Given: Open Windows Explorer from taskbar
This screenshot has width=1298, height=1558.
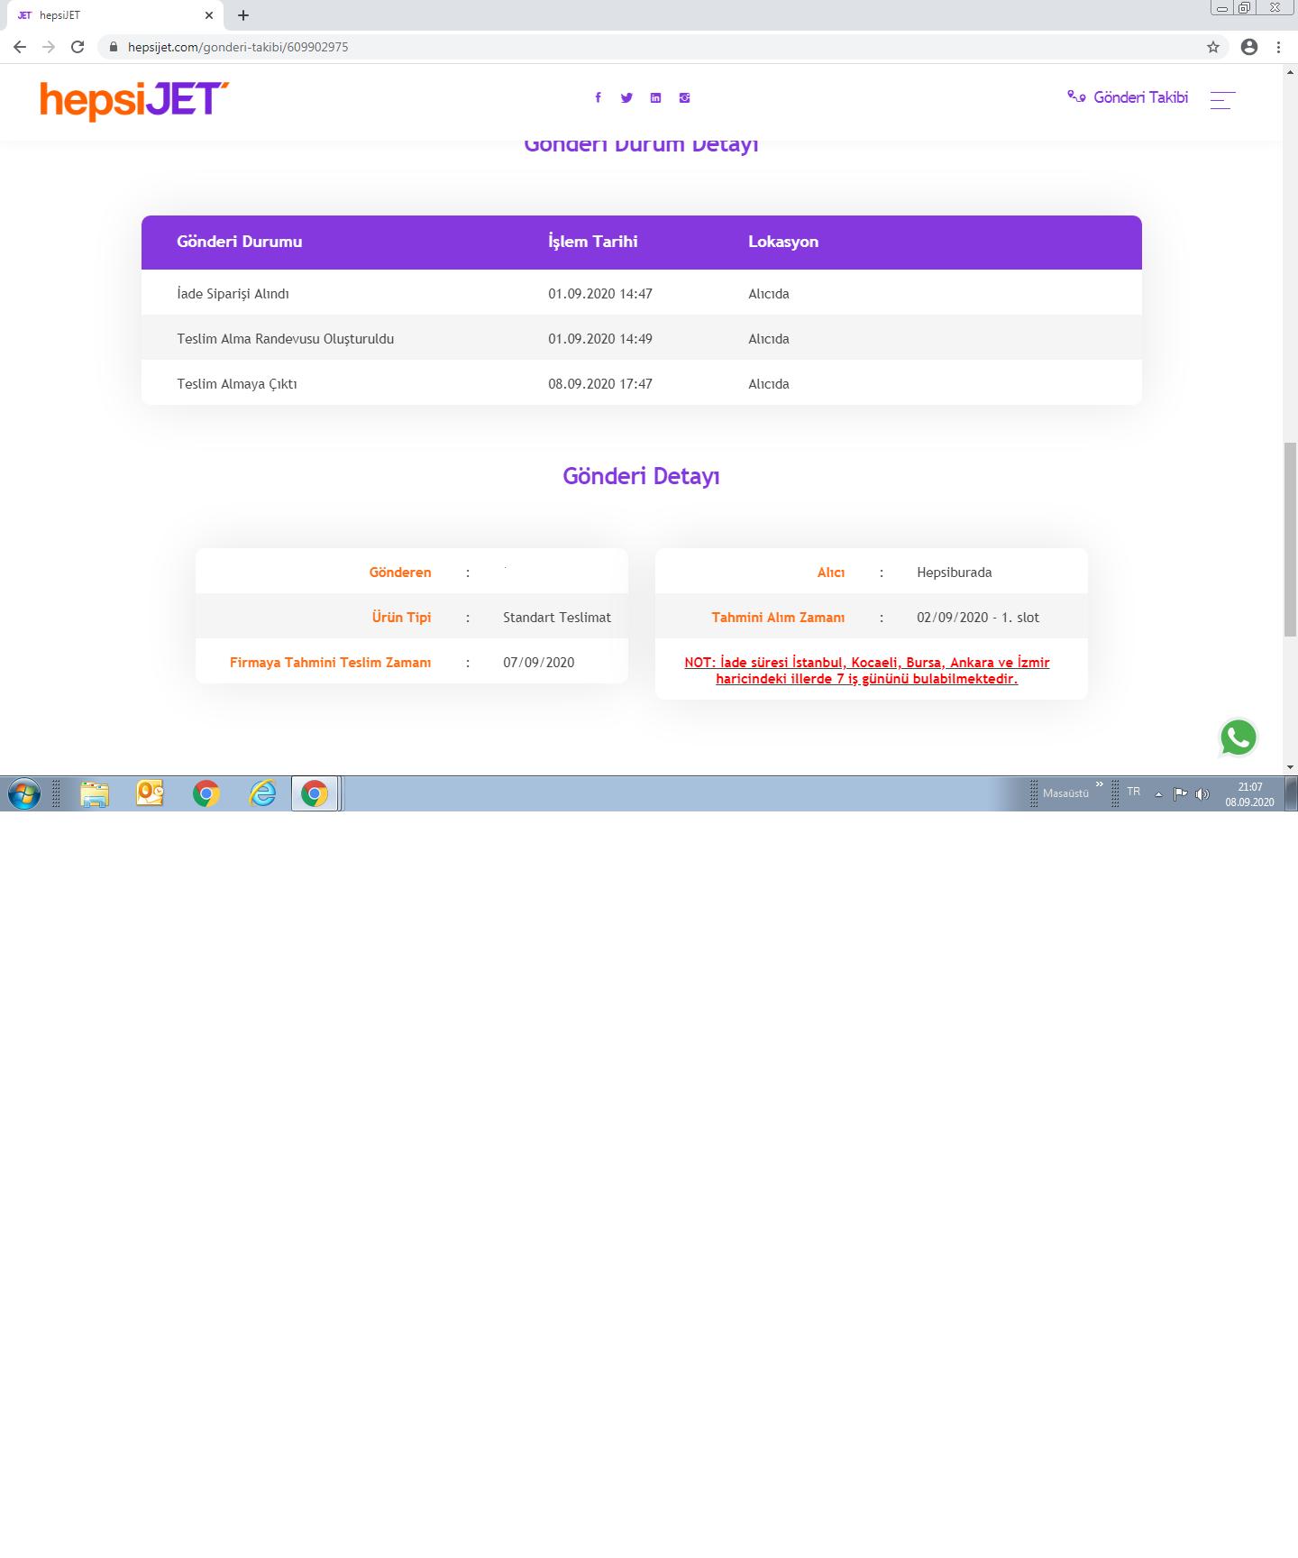Looking at the screenshot, I should tap(95, 794).
